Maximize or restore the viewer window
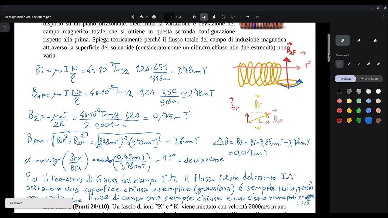This screenshot has width=388, height=218. (x=378, y=8)
